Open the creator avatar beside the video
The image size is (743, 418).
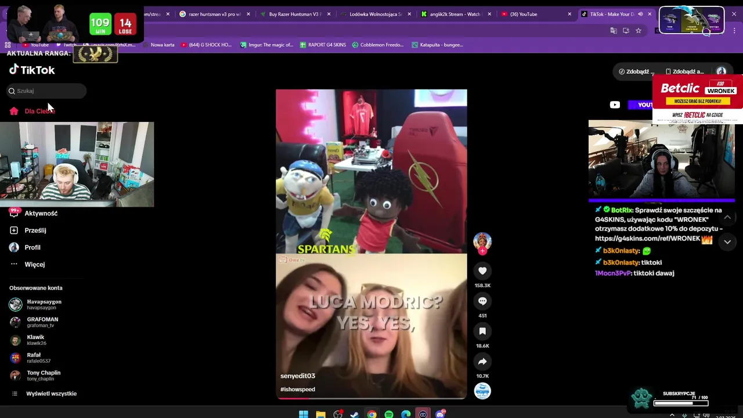[x=482, y=241]
